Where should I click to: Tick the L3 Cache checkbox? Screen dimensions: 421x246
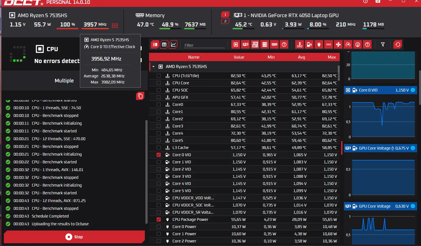(159, 148)
